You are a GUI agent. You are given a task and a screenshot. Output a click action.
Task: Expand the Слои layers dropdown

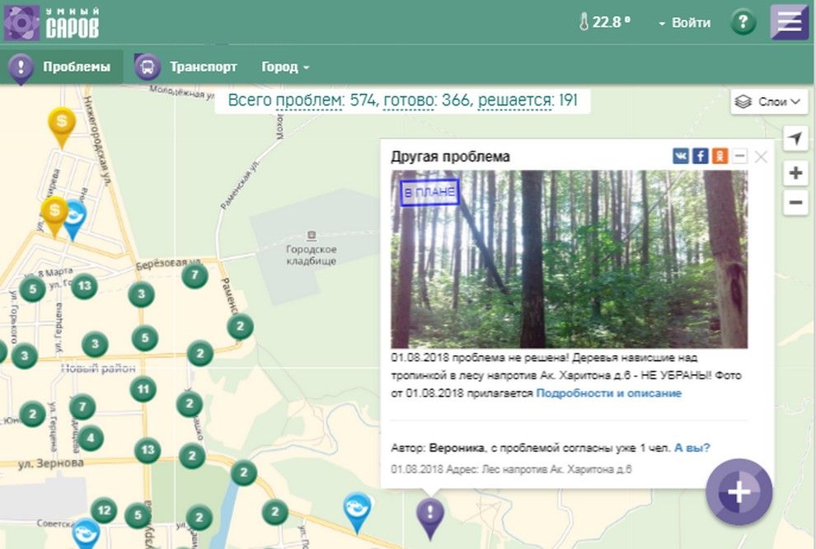[x=769, y=101]
